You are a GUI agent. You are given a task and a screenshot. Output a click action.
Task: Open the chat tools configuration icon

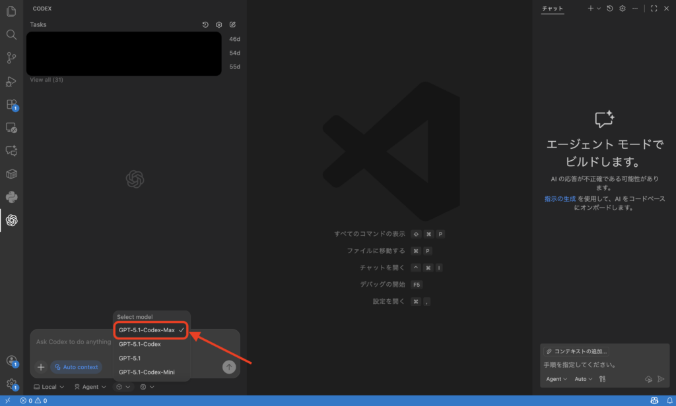(x=602, y=379)
